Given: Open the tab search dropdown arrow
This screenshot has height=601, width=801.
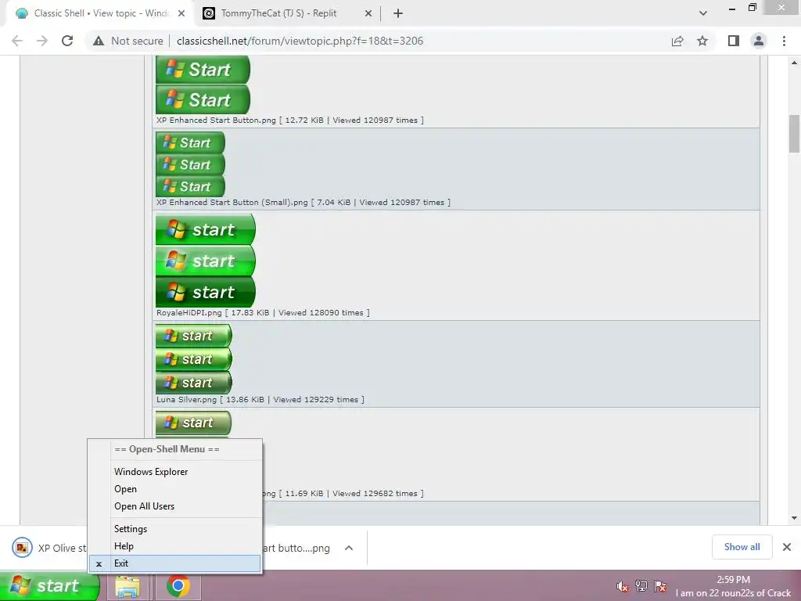Looking at the screenshot, I should point(703,13).
